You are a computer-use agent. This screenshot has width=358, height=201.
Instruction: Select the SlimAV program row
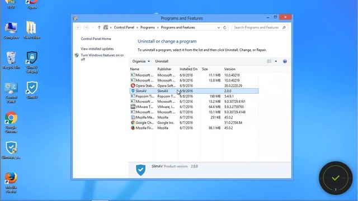coord(194,91)
